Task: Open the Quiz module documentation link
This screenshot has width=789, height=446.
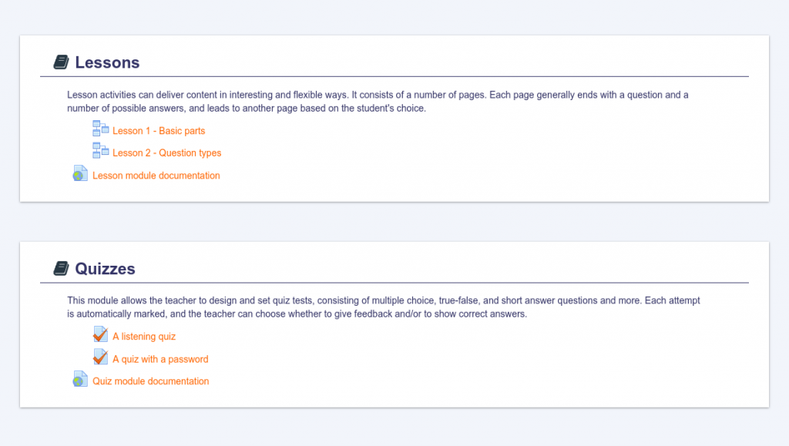Action: pyautogui.click(x=151, y=381)
